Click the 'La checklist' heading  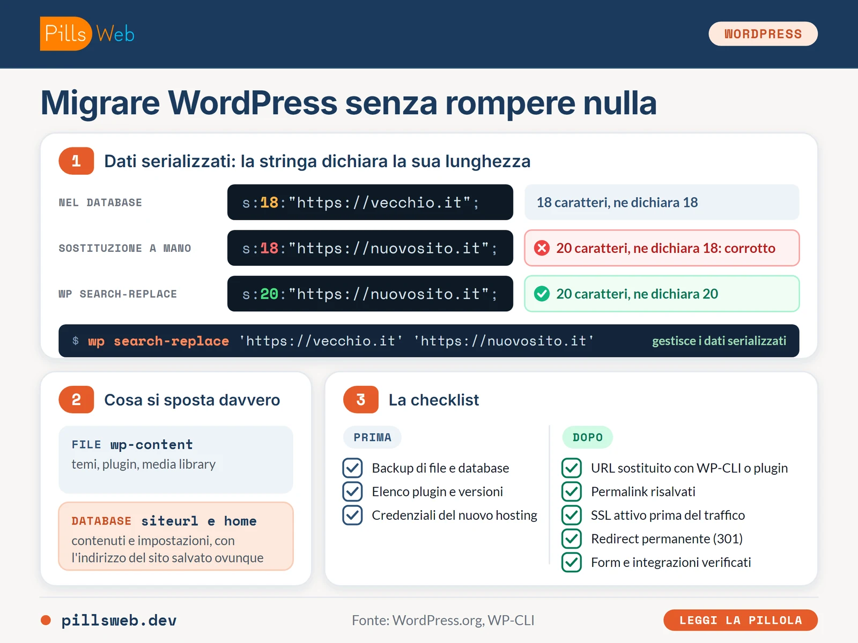(x=434, y=400)
